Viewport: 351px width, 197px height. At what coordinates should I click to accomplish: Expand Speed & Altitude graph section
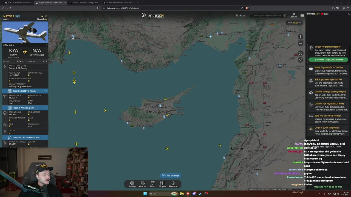[25, 108]
